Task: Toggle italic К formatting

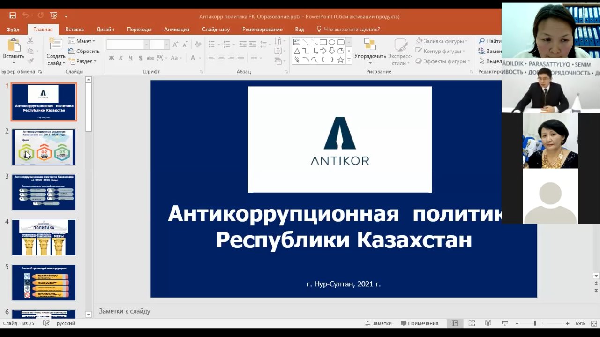Action: 121,58
